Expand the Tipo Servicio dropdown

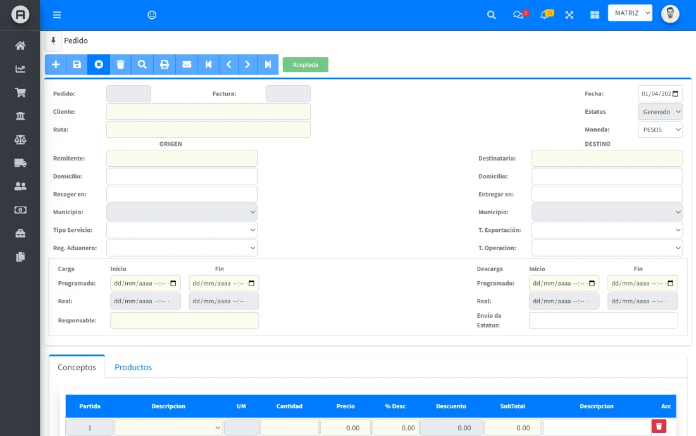pyautogui.click(x=182, y=230)
